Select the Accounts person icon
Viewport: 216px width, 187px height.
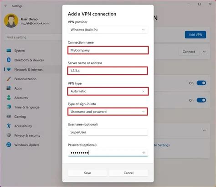pyautogui.click(x=9, y=98)
